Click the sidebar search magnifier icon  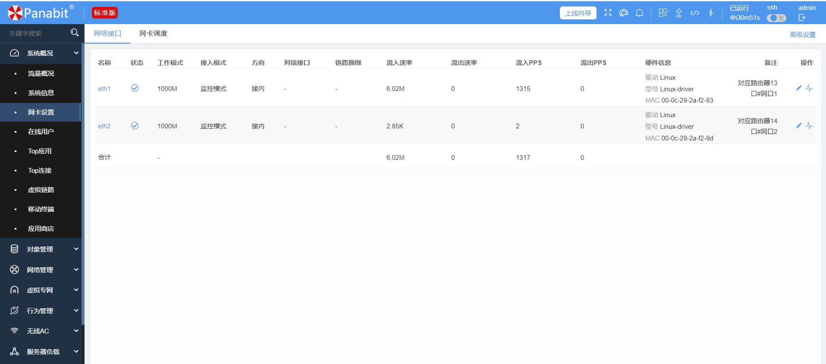click(74, 33)
